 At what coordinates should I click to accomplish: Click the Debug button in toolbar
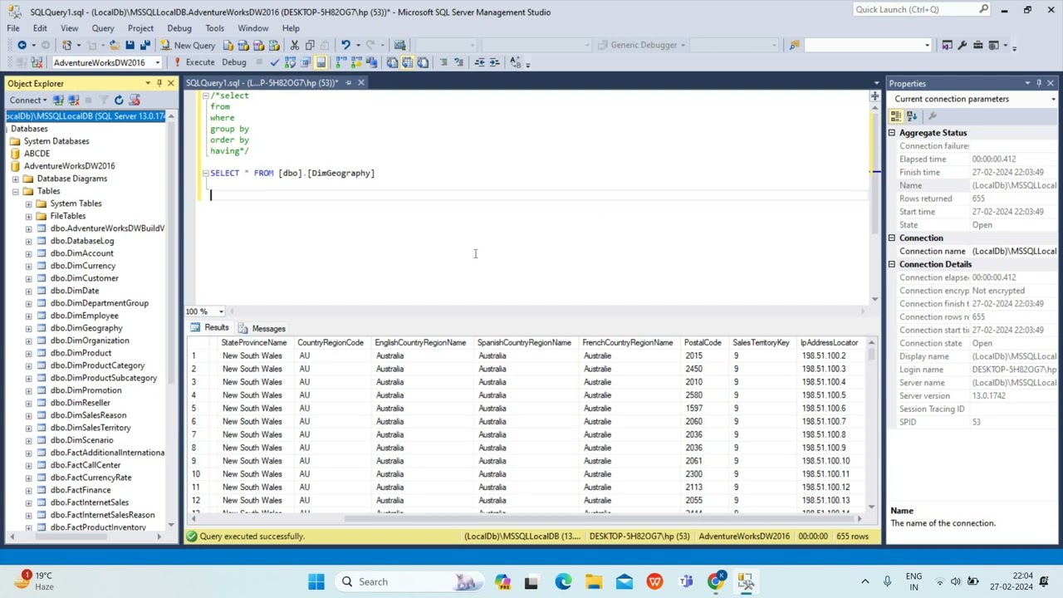(233, 62)
